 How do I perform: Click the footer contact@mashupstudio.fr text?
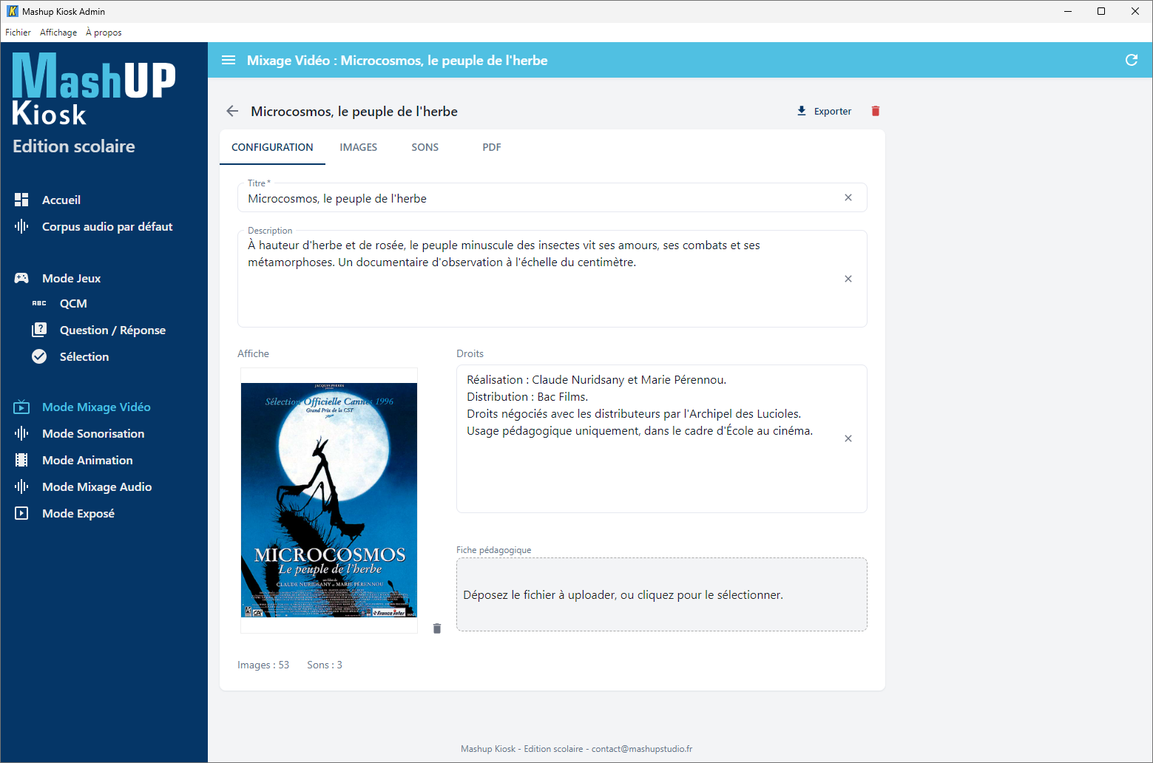(642, 749)
